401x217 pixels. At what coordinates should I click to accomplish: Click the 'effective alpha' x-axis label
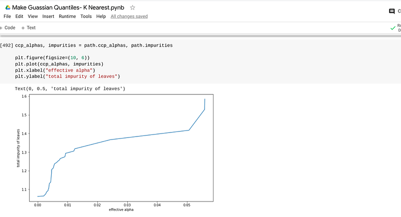(121, 209)
